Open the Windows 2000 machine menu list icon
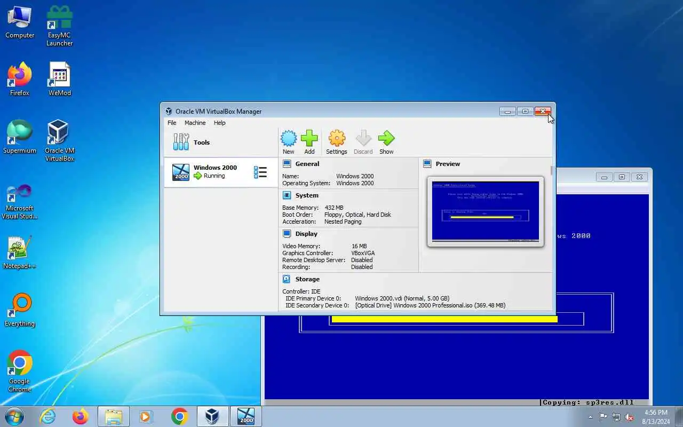Viewport: 683px width, 427px height. [x=260, y=172]
